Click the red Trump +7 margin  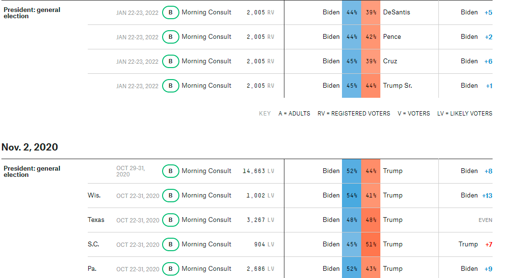[475, 244]
